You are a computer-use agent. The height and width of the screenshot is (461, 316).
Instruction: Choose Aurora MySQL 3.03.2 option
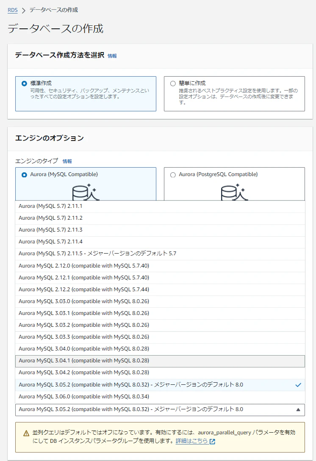[160, 326]
